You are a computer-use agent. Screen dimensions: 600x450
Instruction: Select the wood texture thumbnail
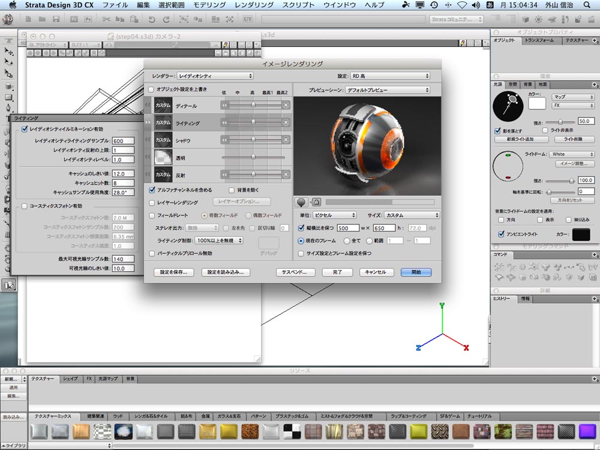(81, 431)
